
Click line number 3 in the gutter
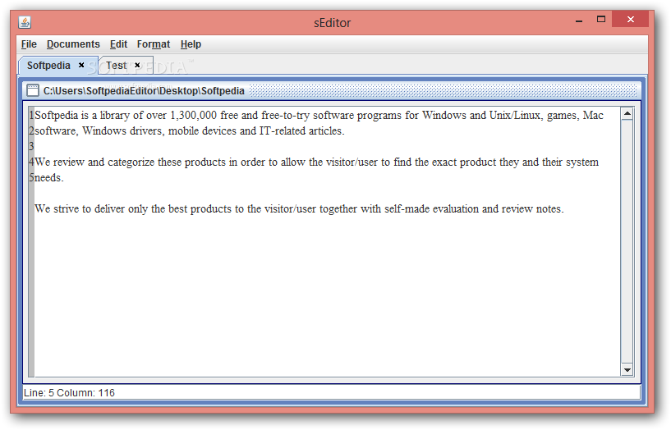pos(31,147)
